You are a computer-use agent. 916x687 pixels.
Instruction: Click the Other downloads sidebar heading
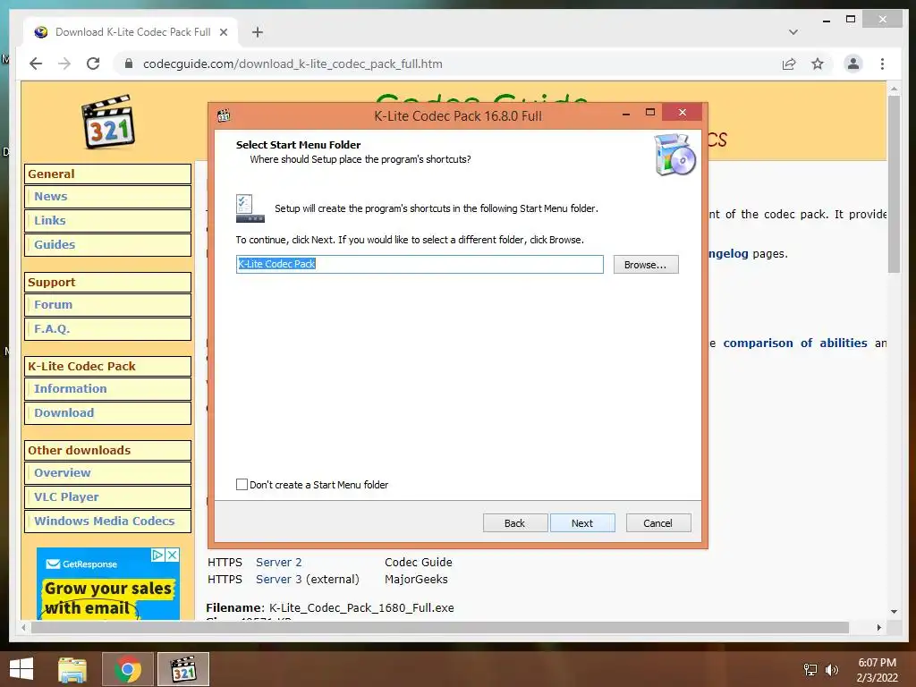click(x=107, y=451)
